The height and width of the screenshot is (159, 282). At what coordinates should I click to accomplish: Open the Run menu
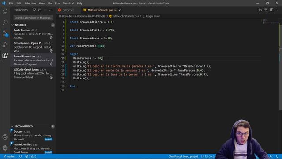coord(57,3)
